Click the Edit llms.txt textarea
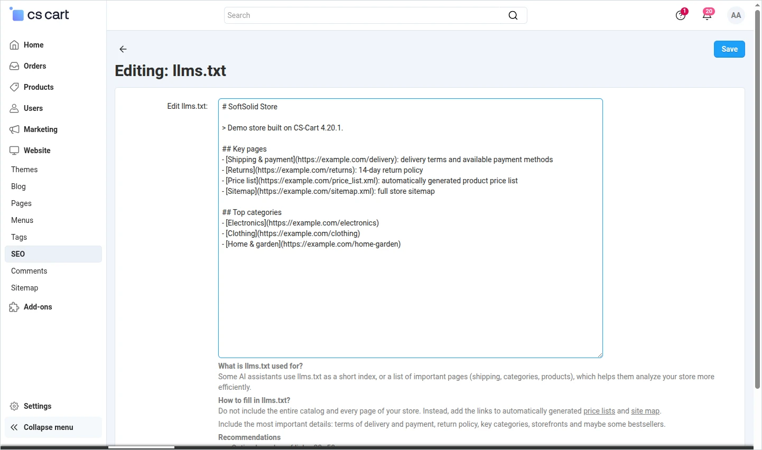Image resolution: width=762 pixels, height=450 pixels. 411,228
